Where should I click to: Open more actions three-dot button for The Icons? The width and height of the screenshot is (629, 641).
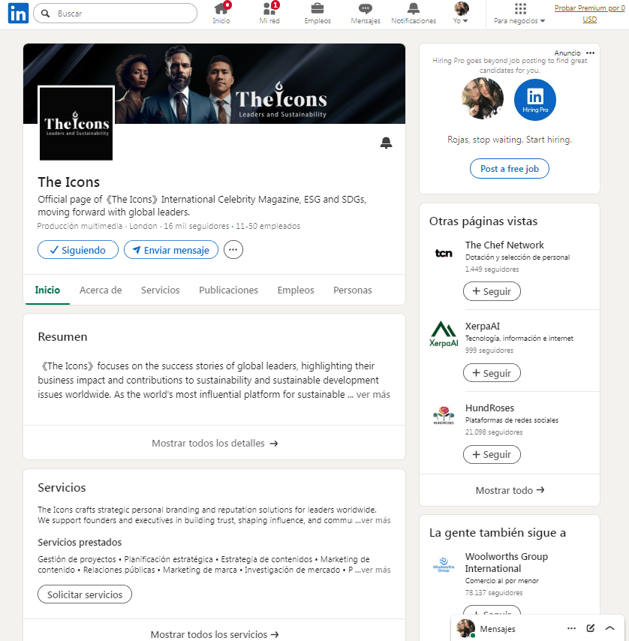[233, 250]
